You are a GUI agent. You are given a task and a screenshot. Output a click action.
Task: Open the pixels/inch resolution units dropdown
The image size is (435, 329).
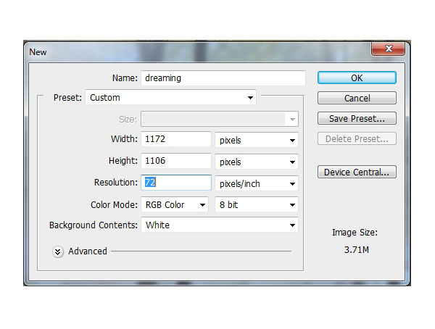[257, 183]
